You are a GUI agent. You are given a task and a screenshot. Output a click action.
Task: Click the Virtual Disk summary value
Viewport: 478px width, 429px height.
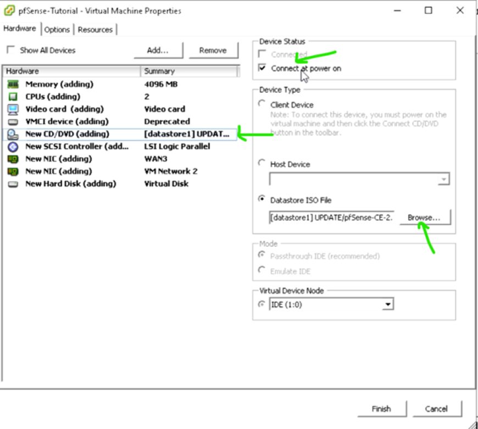tap(166, 184)
